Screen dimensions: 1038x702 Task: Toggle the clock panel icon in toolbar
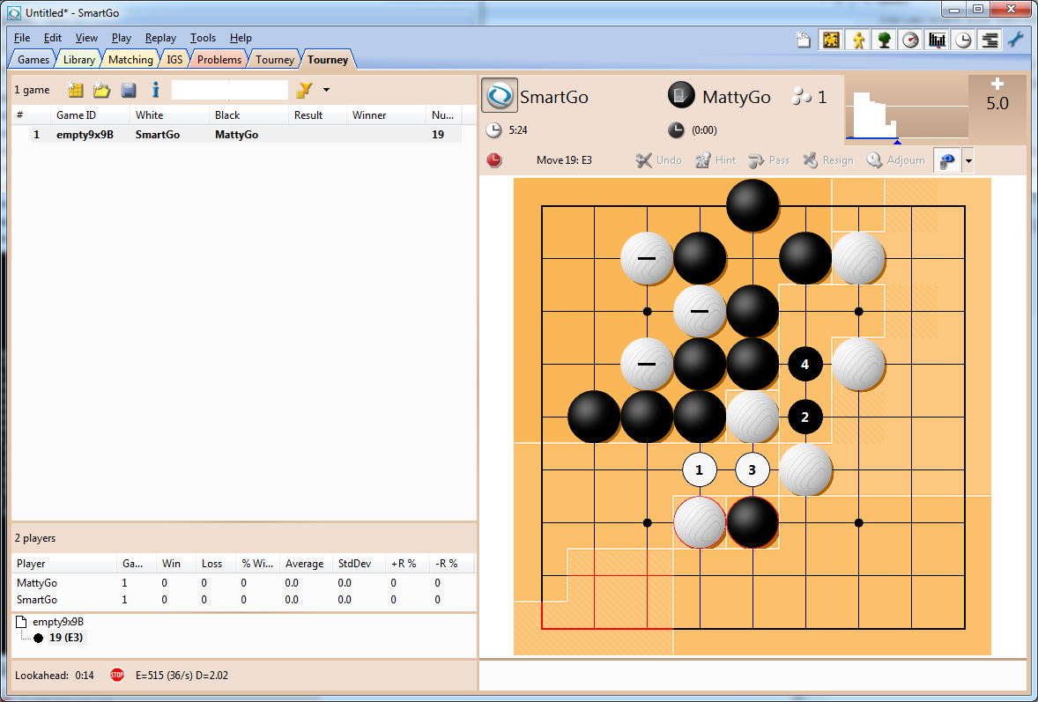964,40
